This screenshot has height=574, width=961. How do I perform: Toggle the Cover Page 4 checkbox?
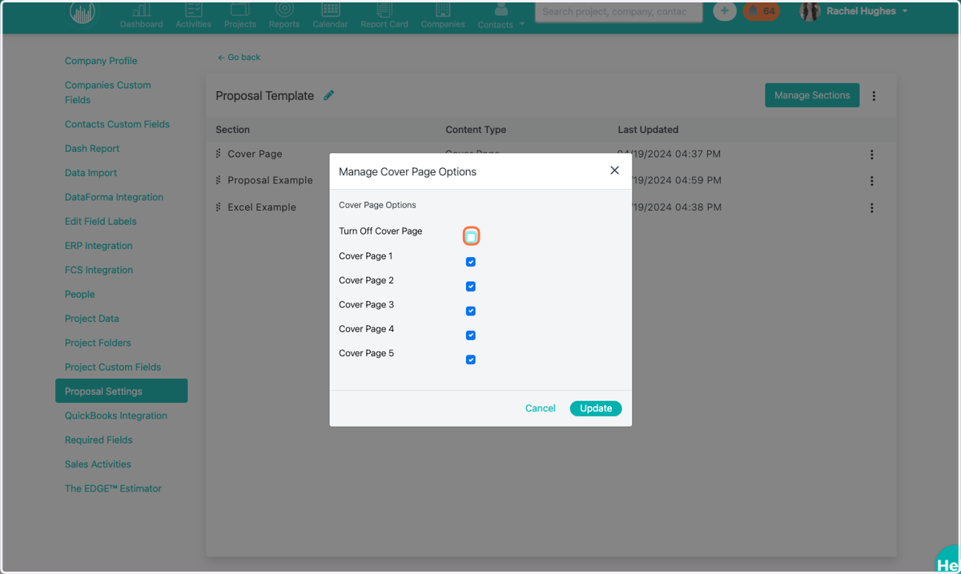[471, 335]
